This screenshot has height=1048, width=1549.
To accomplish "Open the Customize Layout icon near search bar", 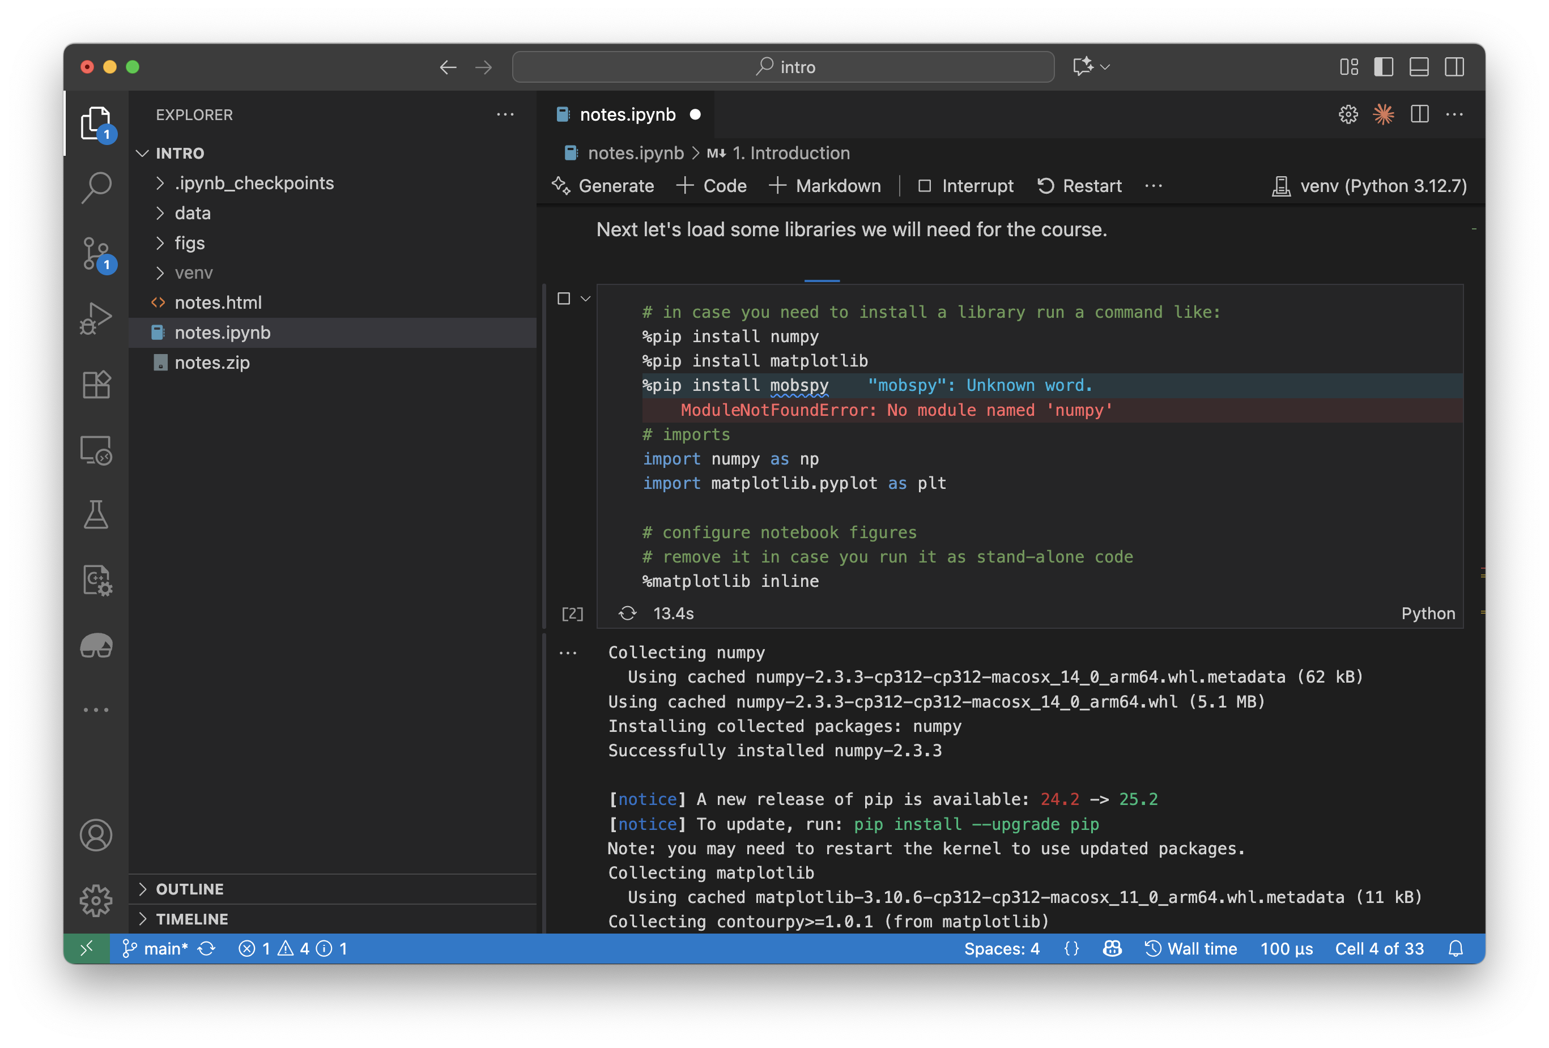I will click(x=1348, y=67).
